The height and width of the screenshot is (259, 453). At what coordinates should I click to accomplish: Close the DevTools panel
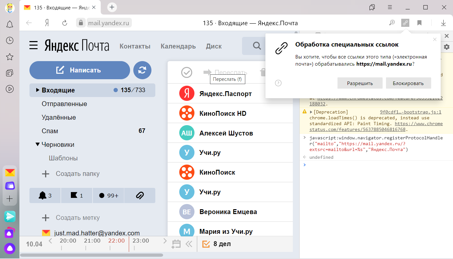[447, 36]
